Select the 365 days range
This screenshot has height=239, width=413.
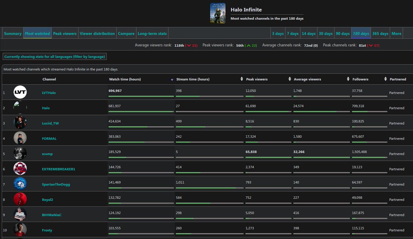coord(380,33)
